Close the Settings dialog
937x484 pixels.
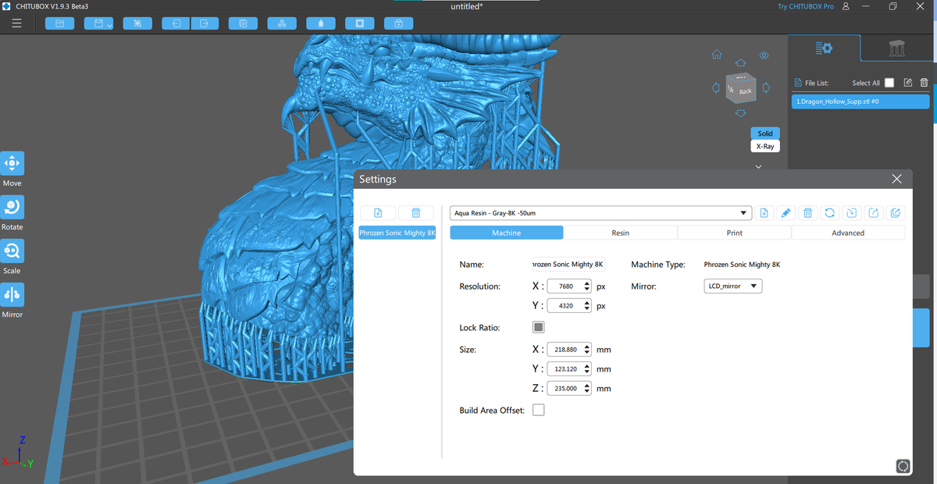point(896,179)
